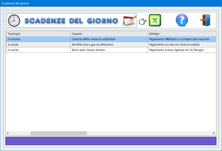Click 'In uscita' in the Bollo auto row
Image resolution: width=222 pixels, height=151 pixels.
[x=38, y=50]
